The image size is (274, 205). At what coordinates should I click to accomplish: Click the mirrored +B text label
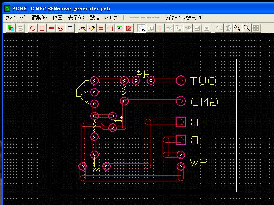[199, 122]
